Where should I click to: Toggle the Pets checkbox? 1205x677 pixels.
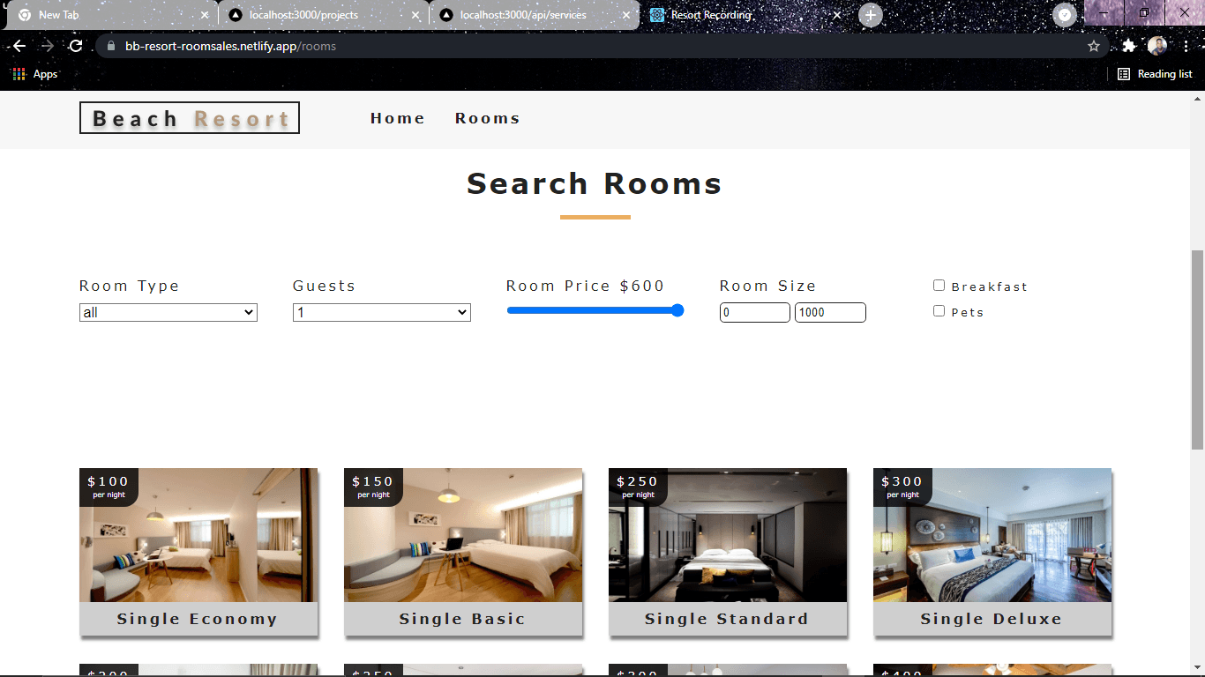[939, 310]
